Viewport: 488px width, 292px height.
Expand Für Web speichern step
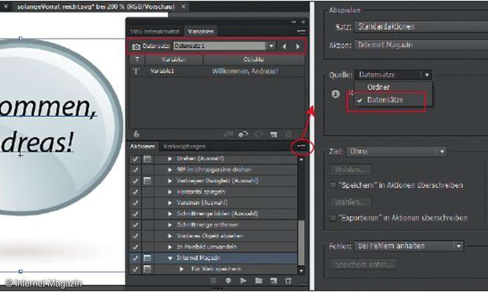(181, 268)
